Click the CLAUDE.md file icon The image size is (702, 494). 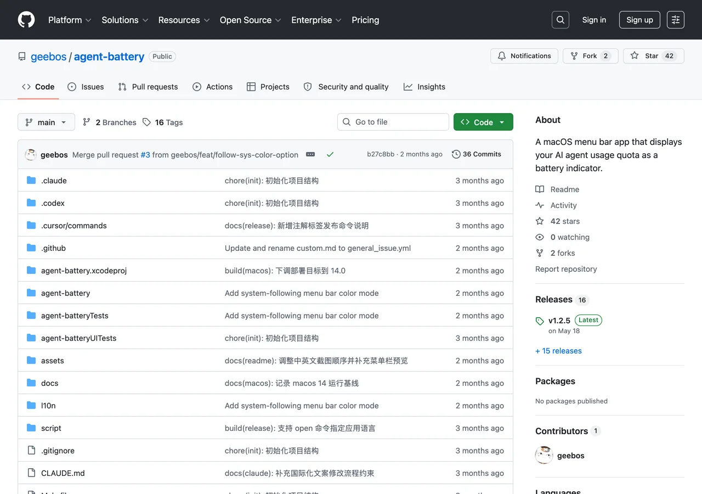coord(31,473)
